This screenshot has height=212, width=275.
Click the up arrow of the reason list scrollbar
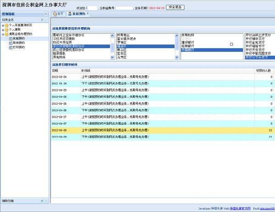tap(112, 36)
